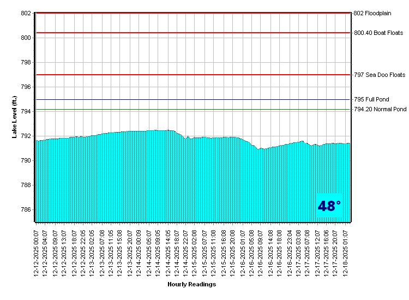409x300 pixels.
Task: Select the 794.20 Normal Pond label
Action: click(x=380, y=110)
